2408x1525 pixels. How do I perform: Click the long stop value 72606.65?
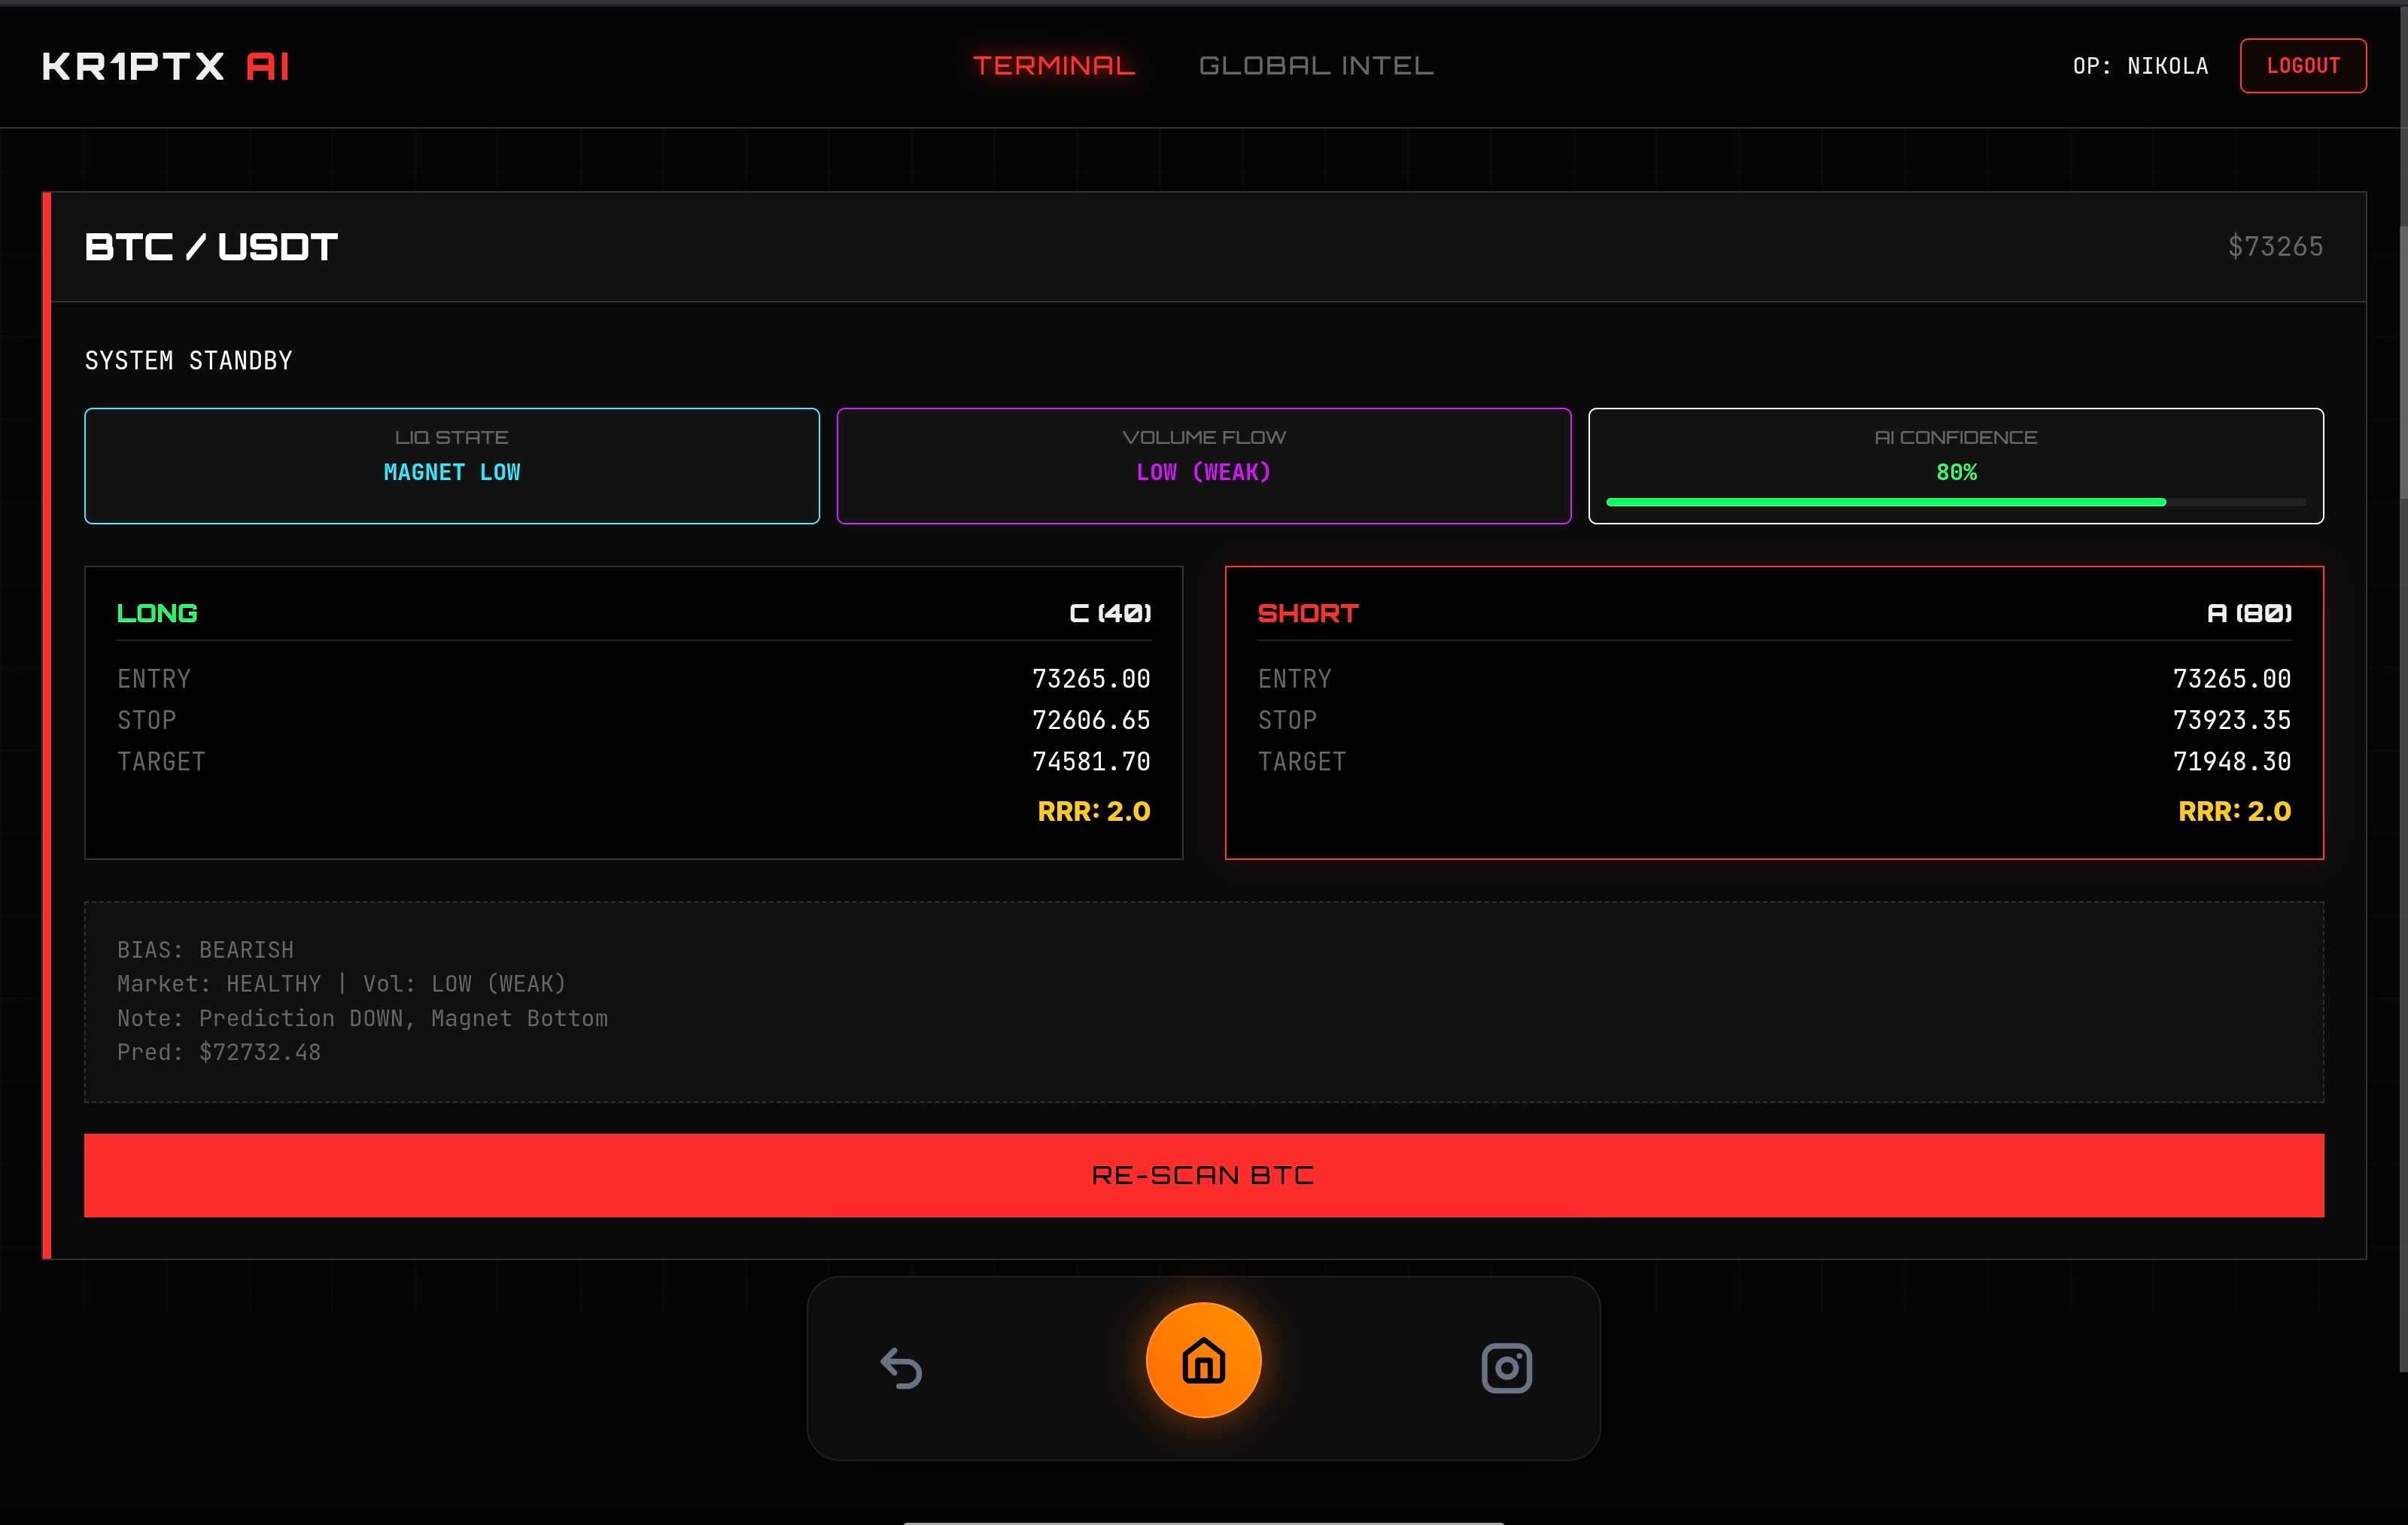[x=1091, y=720]
